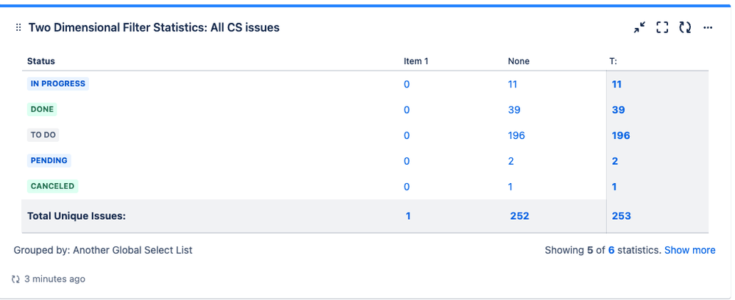735x300 pixels.
Task: Open the gadget in full-screen view
Action: (x=662, y=28)
